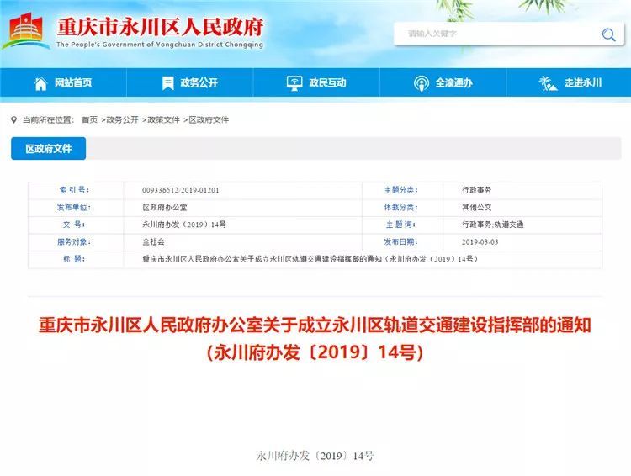Screen dimensions: 631x476
Task: Click the bookmark icon beside 政务公开
Action: coord(167,83)
